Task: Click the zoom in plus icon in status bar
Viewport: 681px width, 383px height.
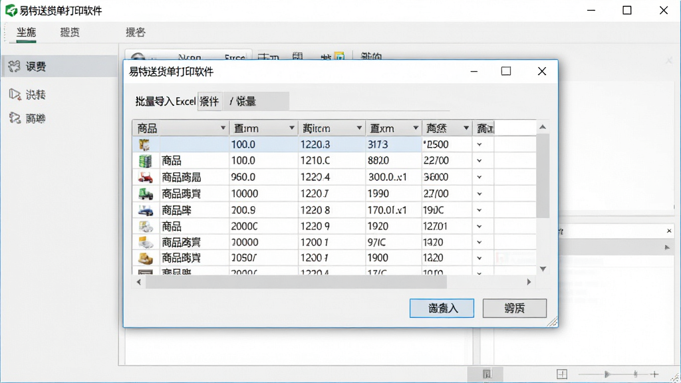Action: (x=654, y=374)
